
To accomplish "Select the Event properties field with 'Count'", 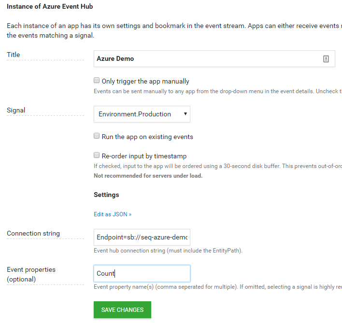I will tap(142, 273).
